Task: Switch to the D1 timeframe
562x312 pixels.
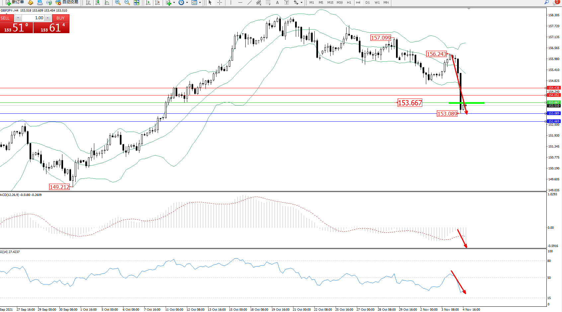Action: click(x=367, y=3)
